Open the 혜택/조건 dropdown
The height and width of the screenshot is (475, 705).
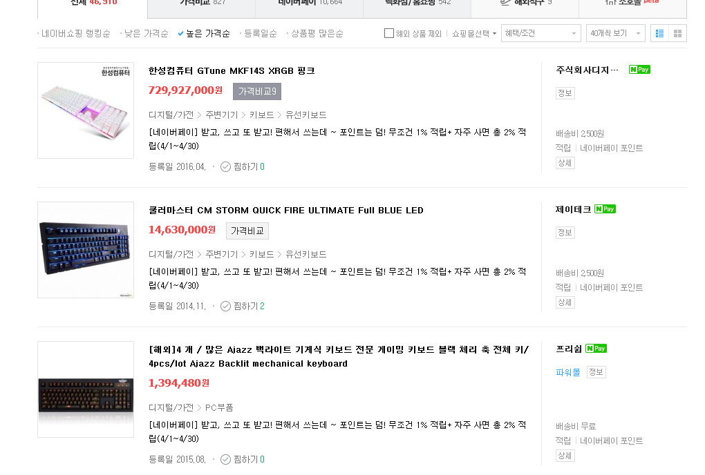point(541,33)
